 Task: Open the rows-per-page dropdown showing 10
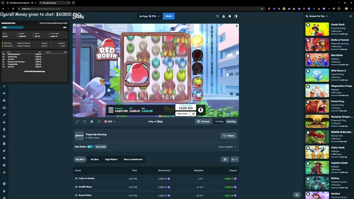234,159
